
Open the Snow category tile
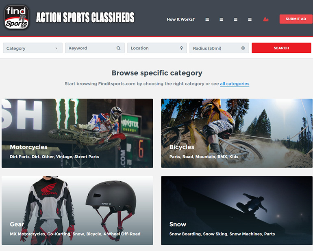click(237, 210)
